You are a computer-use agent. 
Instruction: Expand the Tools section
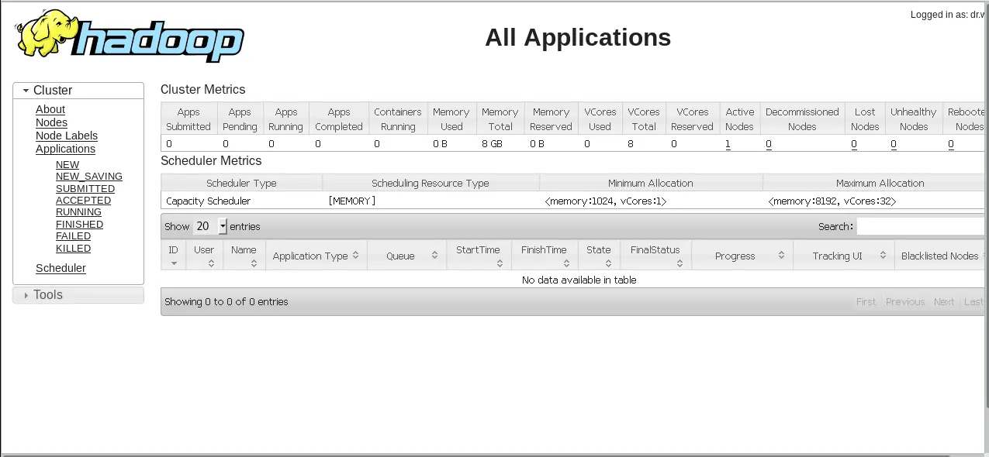pyautogui.click(x=78, y=295)
